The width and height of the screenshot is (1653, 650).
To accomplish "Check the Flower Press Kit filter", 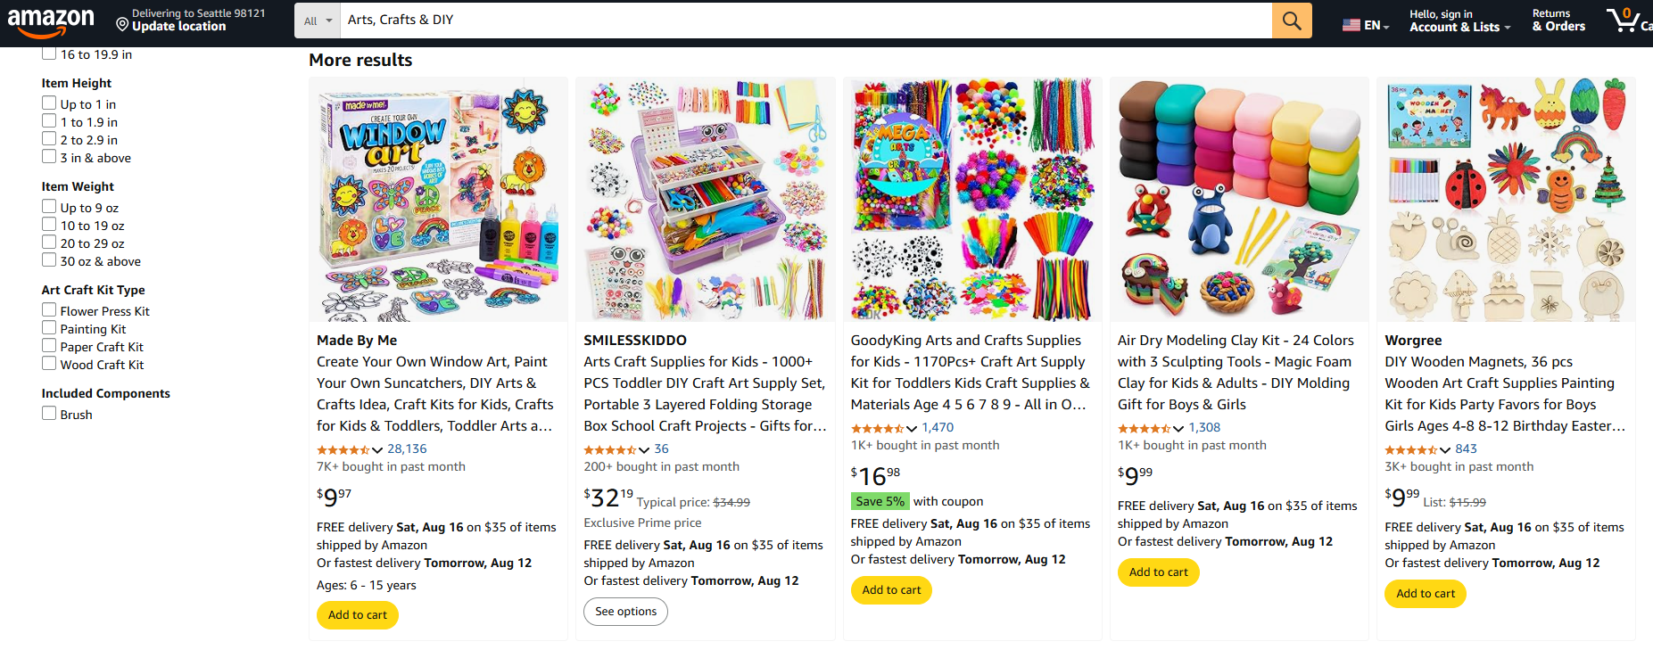I will pos(49,310).
